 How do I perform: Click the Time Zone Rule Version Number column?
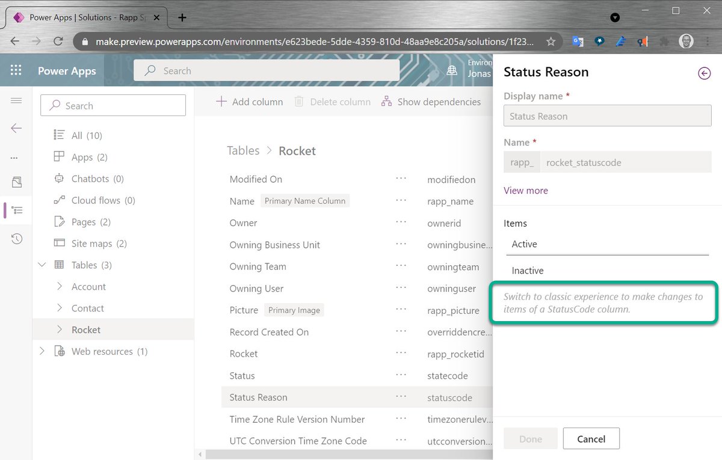point(297,419)
